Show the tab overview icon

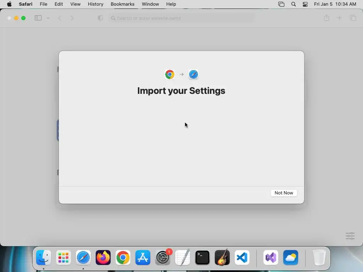click(353, 18)
